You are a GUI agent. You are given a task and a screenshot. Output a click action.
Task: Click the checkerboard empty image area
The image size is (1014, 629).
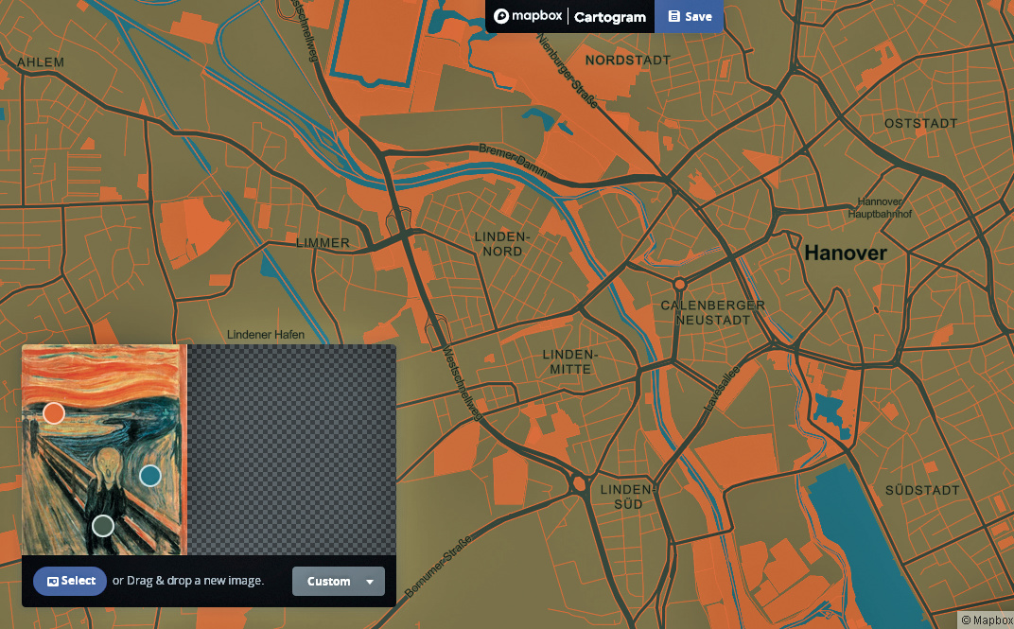[x=291, y=449]
